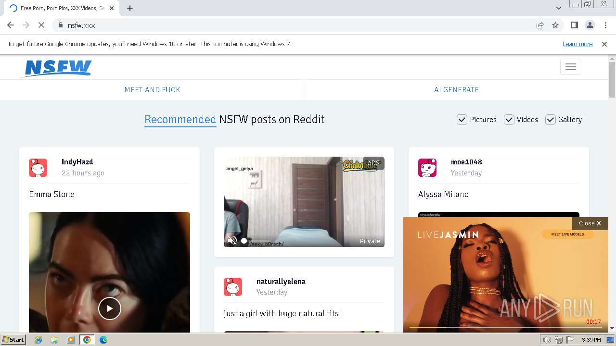This screenshot has height=346, width=616.
Task: Click the IndyHazd avatar icon
Action: (x=38, y=168)
